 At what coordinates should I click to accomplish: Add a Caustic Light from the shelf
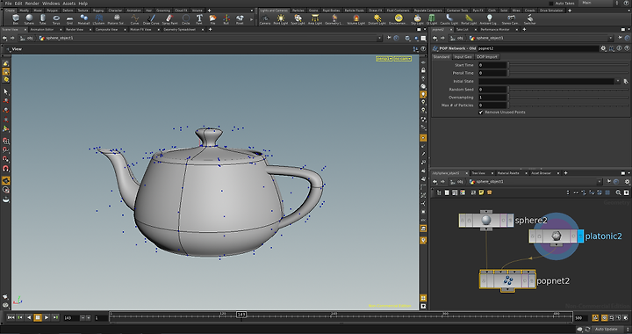(x=449, y=19)
